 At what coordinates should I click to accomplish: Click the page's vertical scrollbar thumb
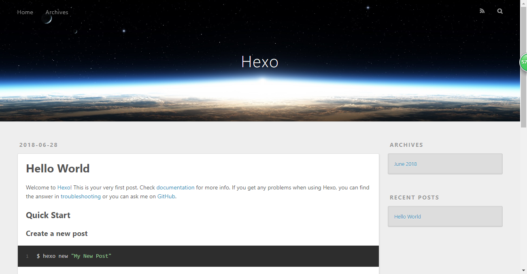[x=523, y=67]
